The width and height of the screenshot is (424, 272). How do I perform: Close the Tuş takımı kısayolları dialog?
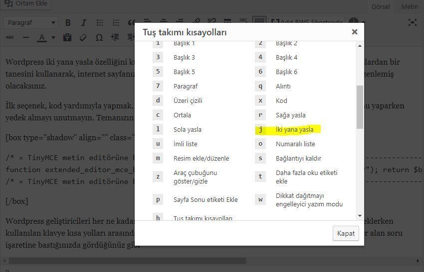pyautogui.click(x=354, y=32)
